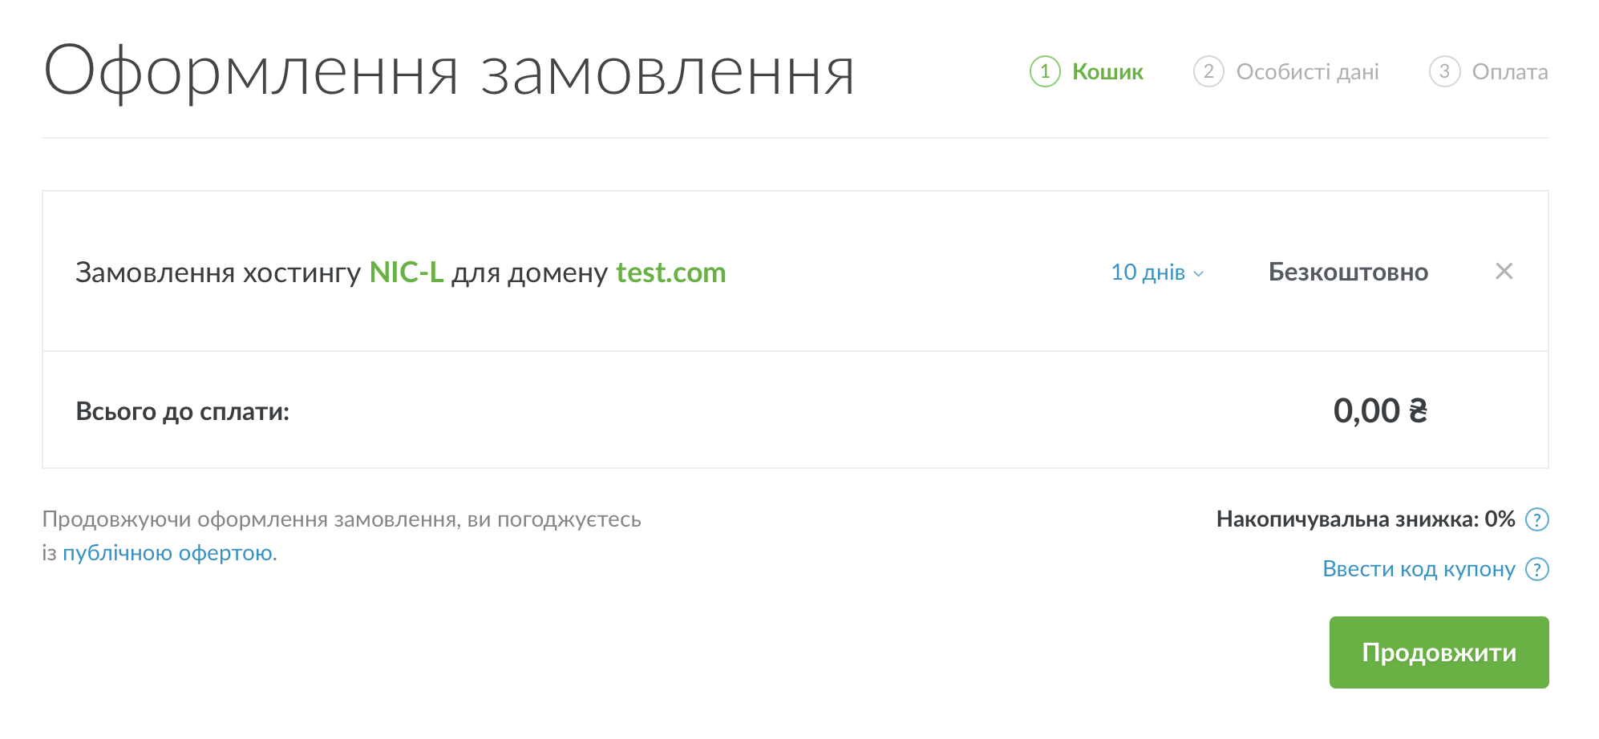Click the NIC-L hosting plan name

tap(406, 273)
